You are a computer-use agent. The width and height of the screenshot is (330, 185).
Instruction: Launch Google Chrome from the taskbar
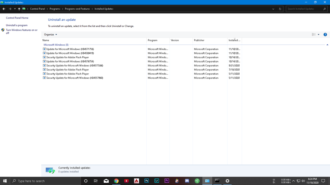[x=116, y=181]
